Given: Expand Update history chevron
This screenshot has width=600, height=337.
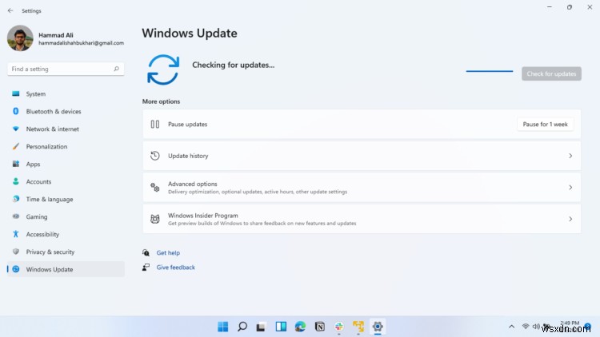Looking at the screenshot, I should coord(570,156).
